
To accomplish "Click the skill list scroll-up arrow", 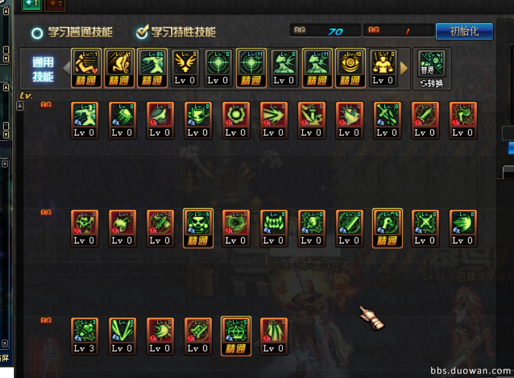I will pyautogui.click(x=20, y=106).
